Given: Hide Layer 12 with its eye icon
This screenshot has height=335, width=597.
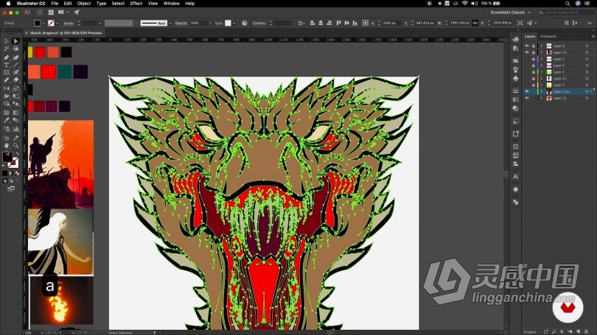Looking at the screenshot, I should point(527,98).
